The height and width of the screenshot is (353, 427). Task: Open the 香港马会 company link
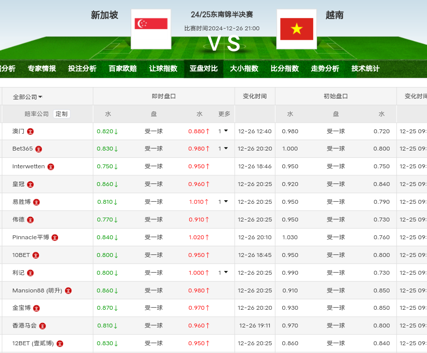25,326
